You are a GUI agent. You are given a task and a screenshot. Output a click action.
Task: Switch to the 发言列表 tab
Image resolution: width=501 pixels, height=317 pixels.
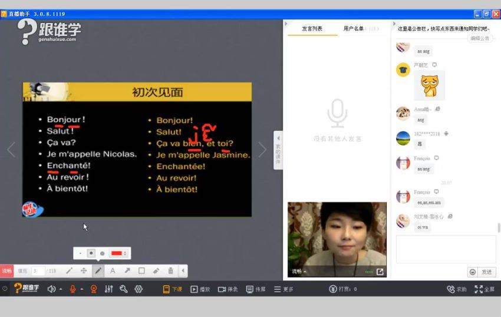tap(312, 28)
